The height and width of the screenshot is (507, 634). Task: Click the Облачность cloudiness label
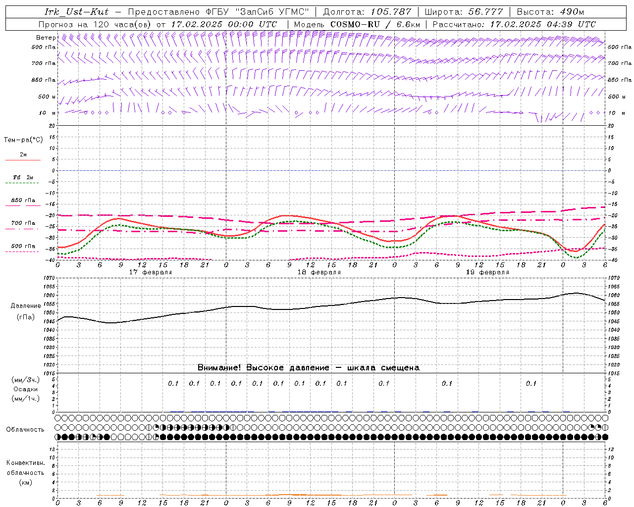[x=25, y=430]
